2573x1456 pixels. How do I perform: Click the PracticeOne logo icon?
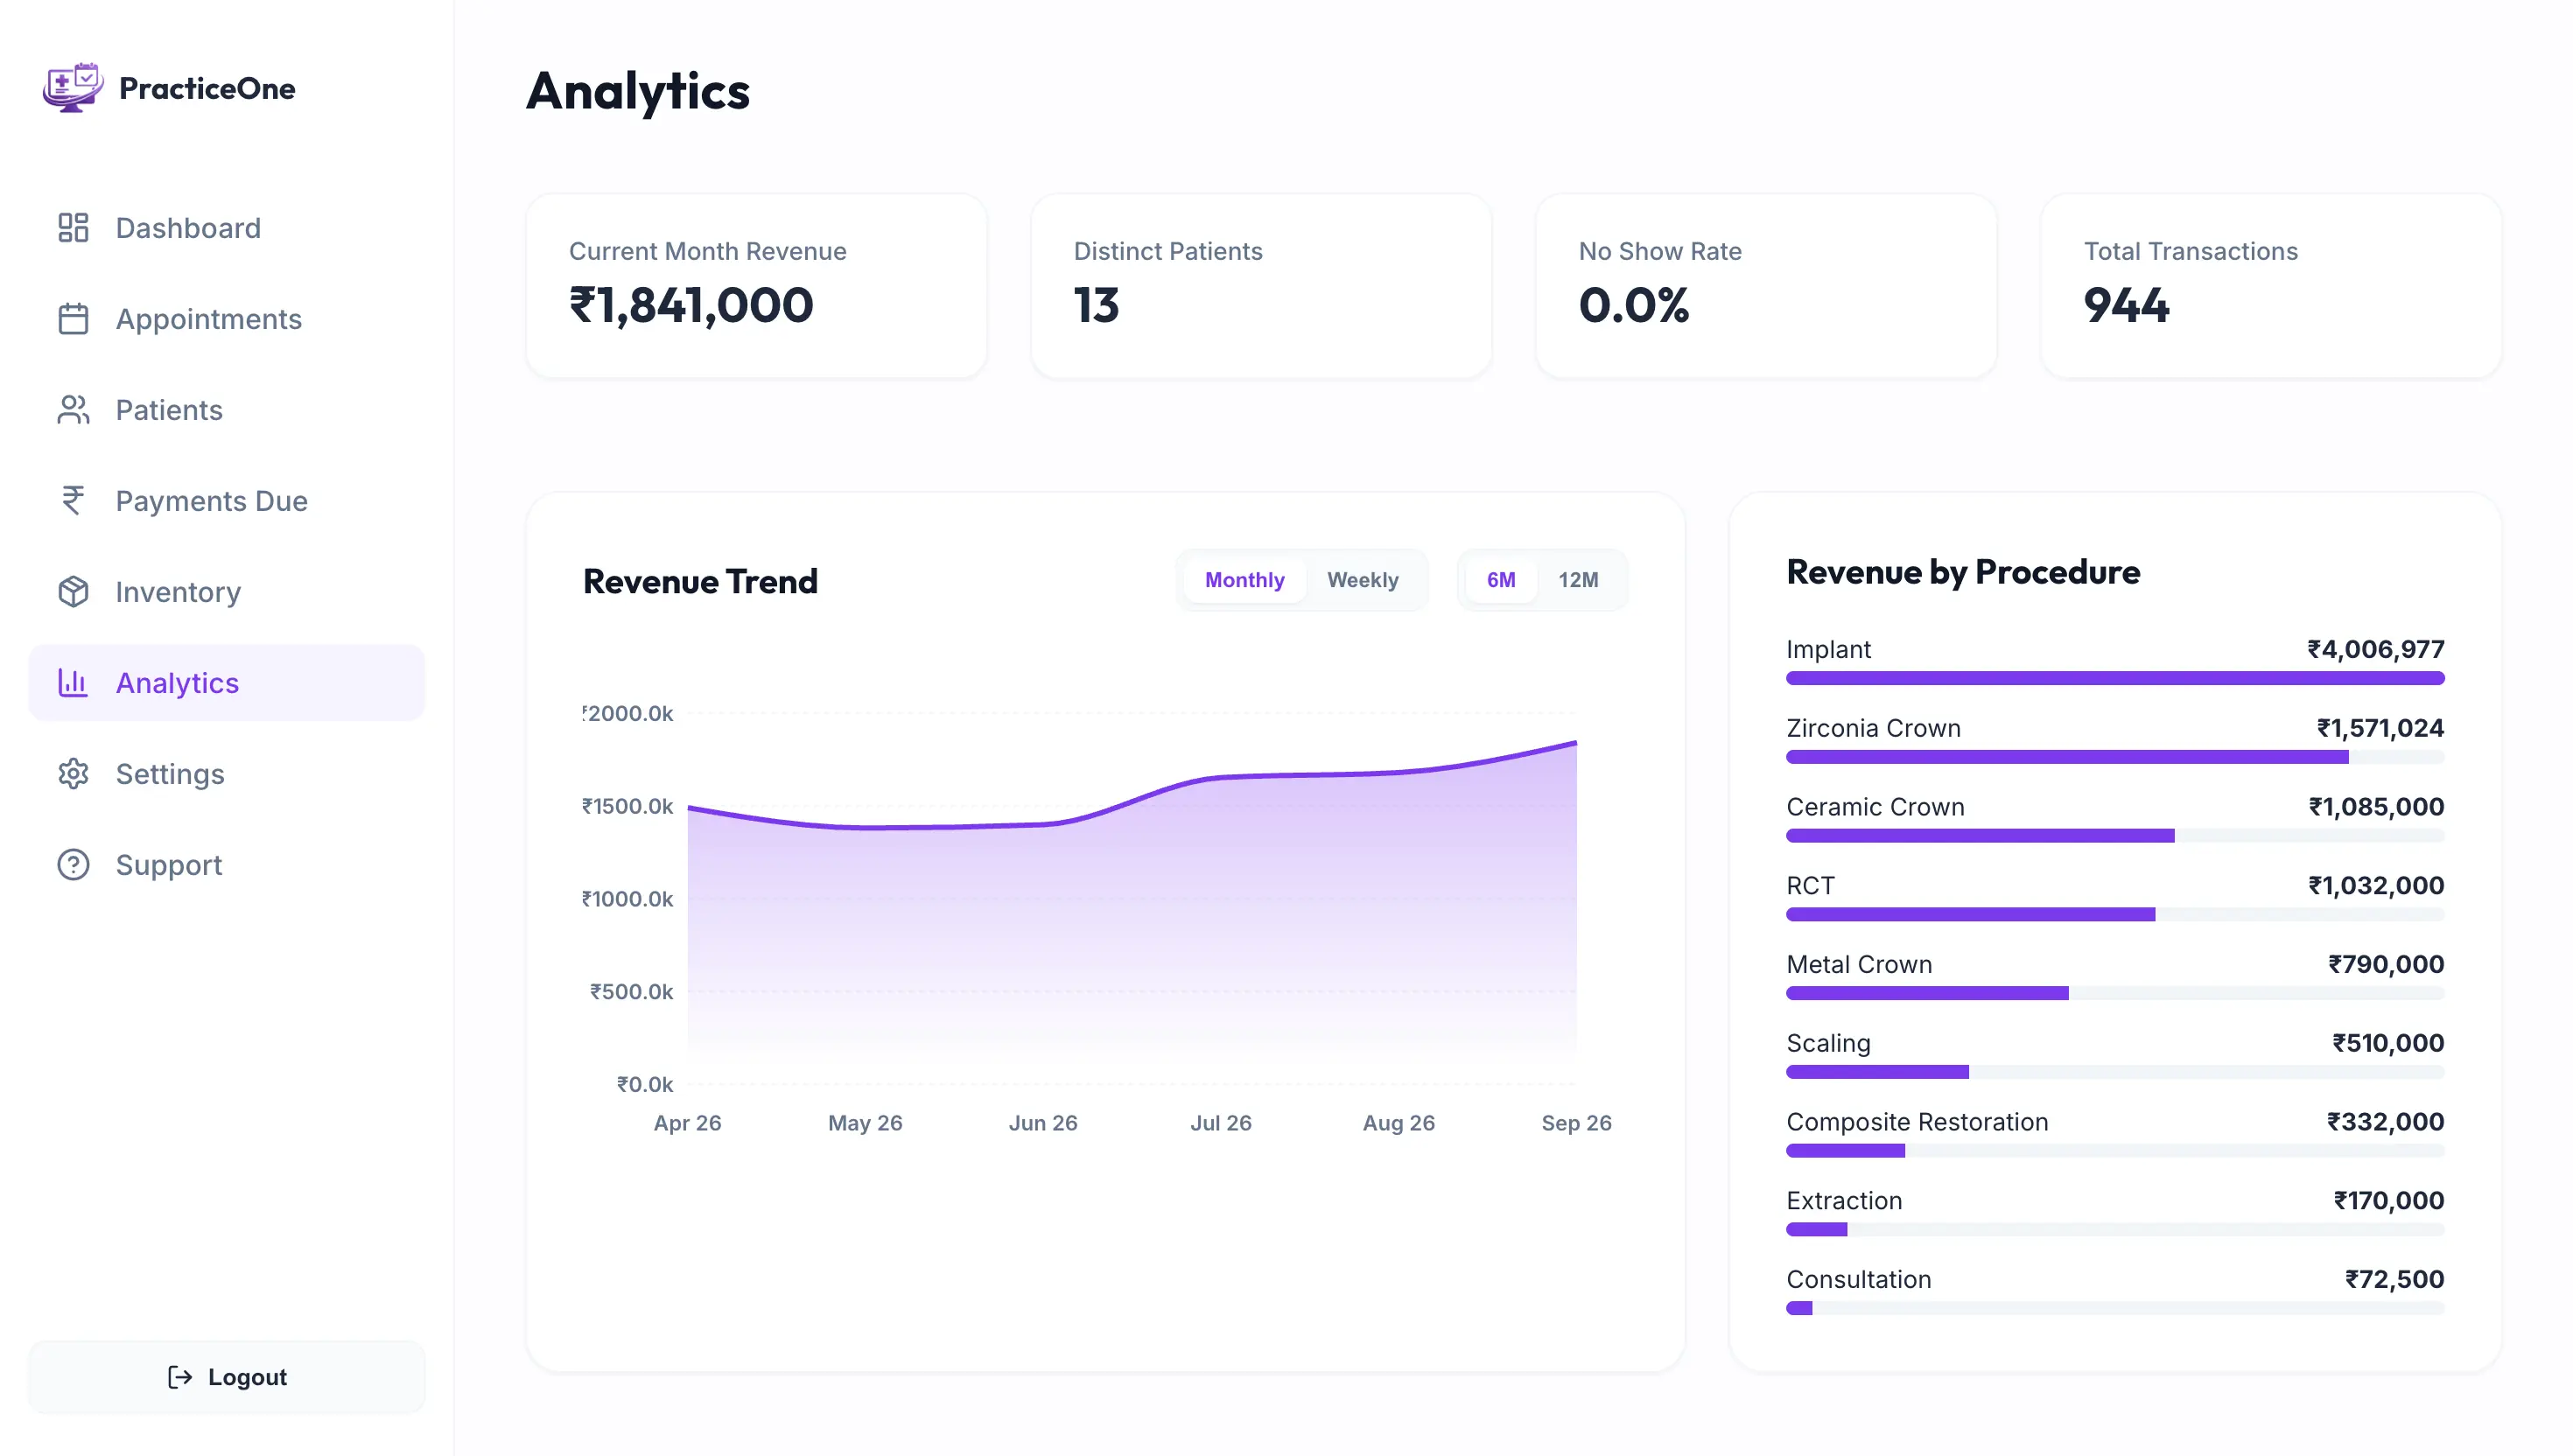[73, 88]
